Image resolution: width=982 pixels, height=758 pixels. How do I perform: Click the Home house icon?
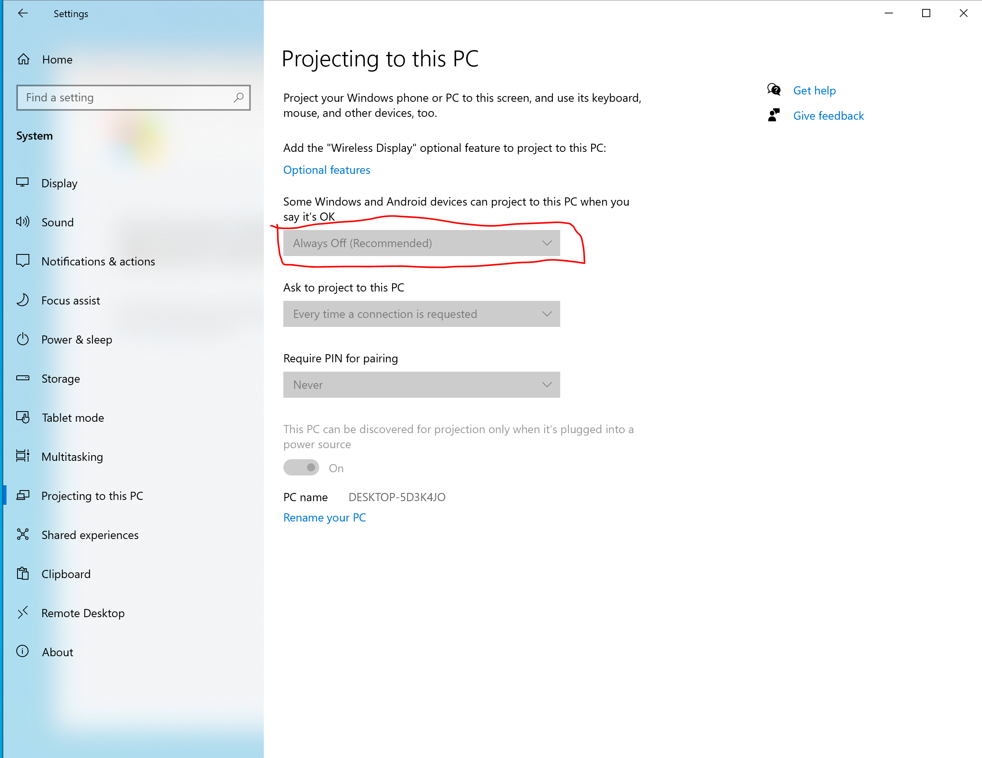click(x=23, y=59)
